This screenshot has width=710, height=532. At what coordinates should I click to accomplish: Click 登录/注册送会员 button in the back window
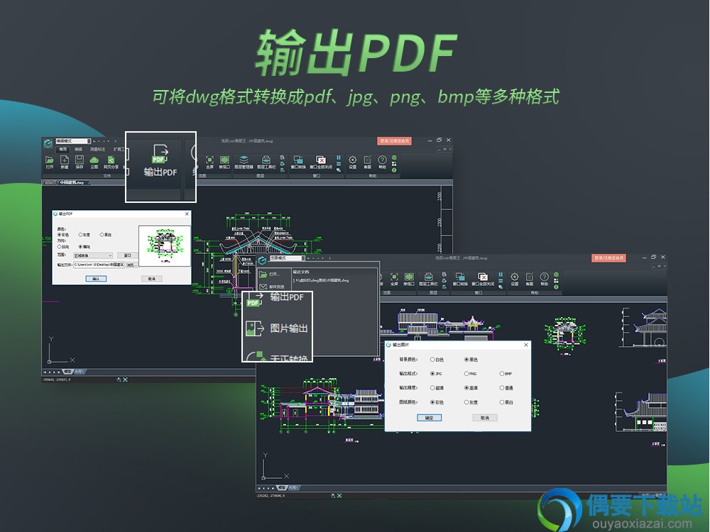(x=394, y=141)
